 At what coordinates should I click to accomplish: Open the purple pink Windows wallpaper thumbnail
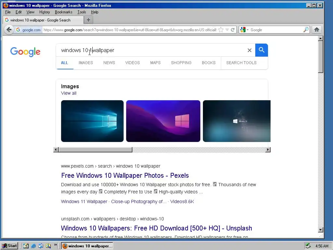click(163, 121)
